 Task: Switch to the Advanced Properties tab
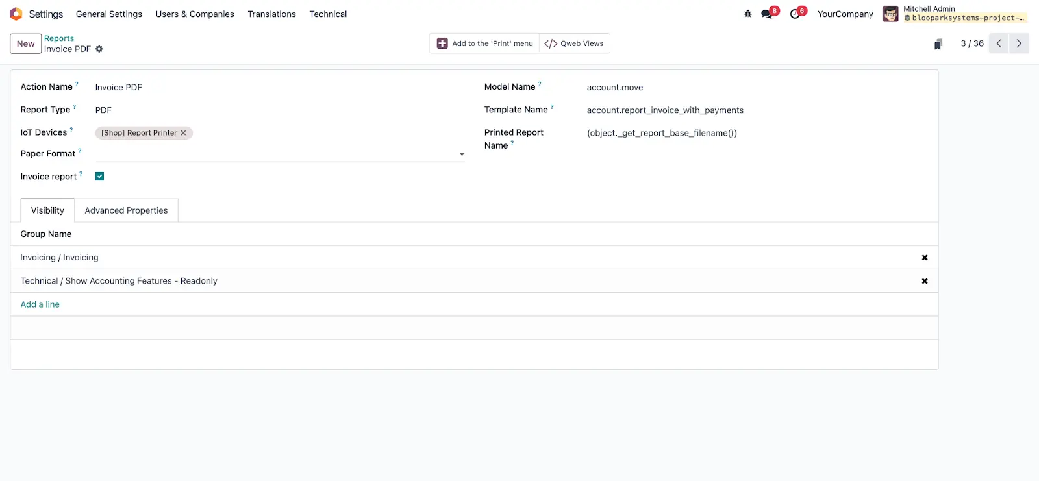[126, 210]
